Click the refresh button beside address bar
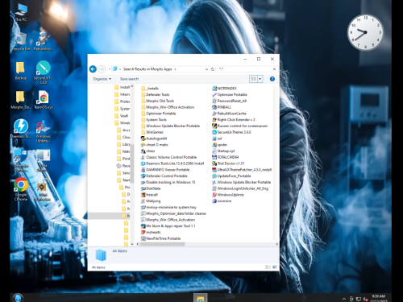Screen dimensions: 403x302 pyautogui.click(x=213, y=69)
